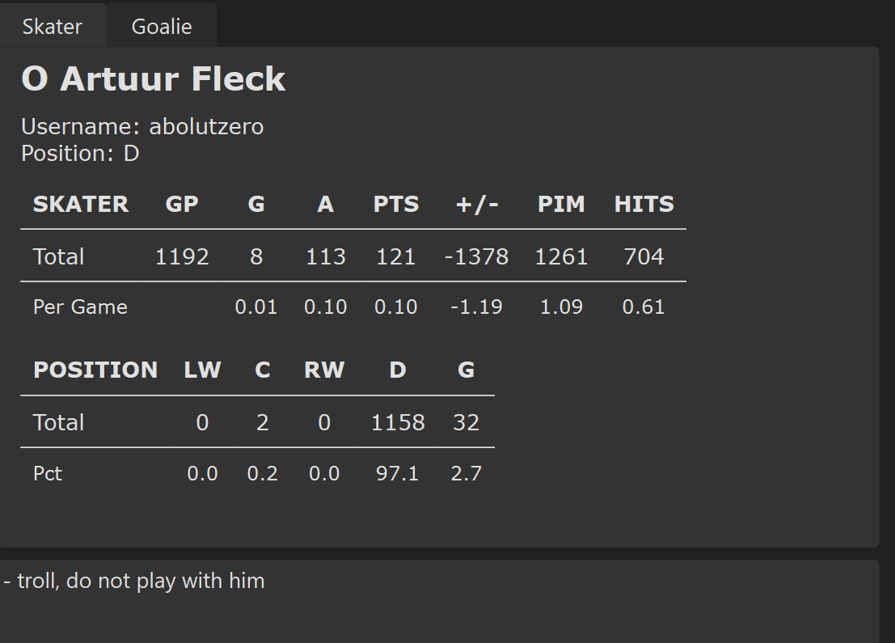Viewport: 895px width, 643px height.
Task: Click the player name O Artuur Fleck
Action: click(153, 78)
